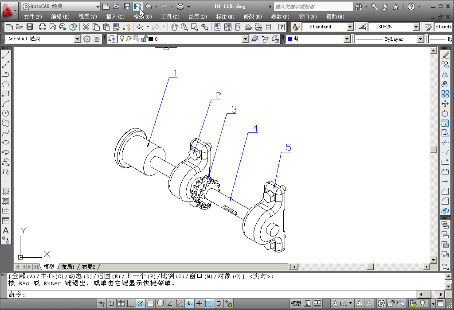Open the 绘图(D) menu
The width and height of the screenshot is (454, 310).
coord(197,16)
